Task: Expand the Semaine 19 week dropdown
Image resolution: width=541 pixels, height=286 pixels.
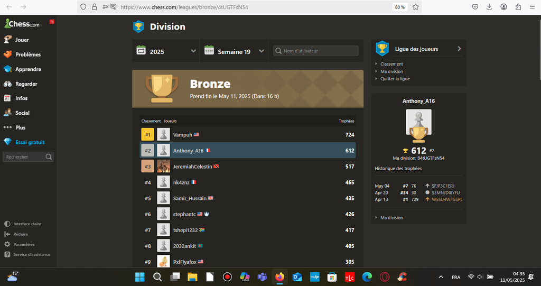Action: [234, 51]
